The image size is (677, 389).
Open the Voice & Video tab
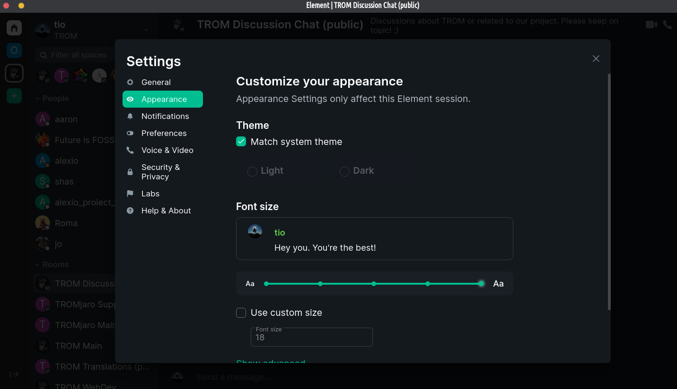point(163,150)
